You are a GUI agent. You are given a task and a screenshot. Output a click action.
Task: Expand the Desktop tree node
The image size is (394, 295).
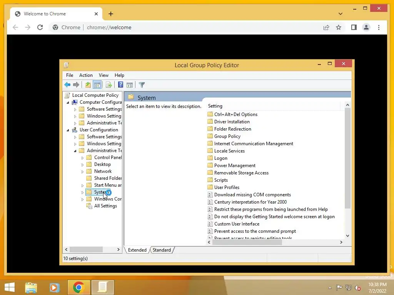[82, 165]
